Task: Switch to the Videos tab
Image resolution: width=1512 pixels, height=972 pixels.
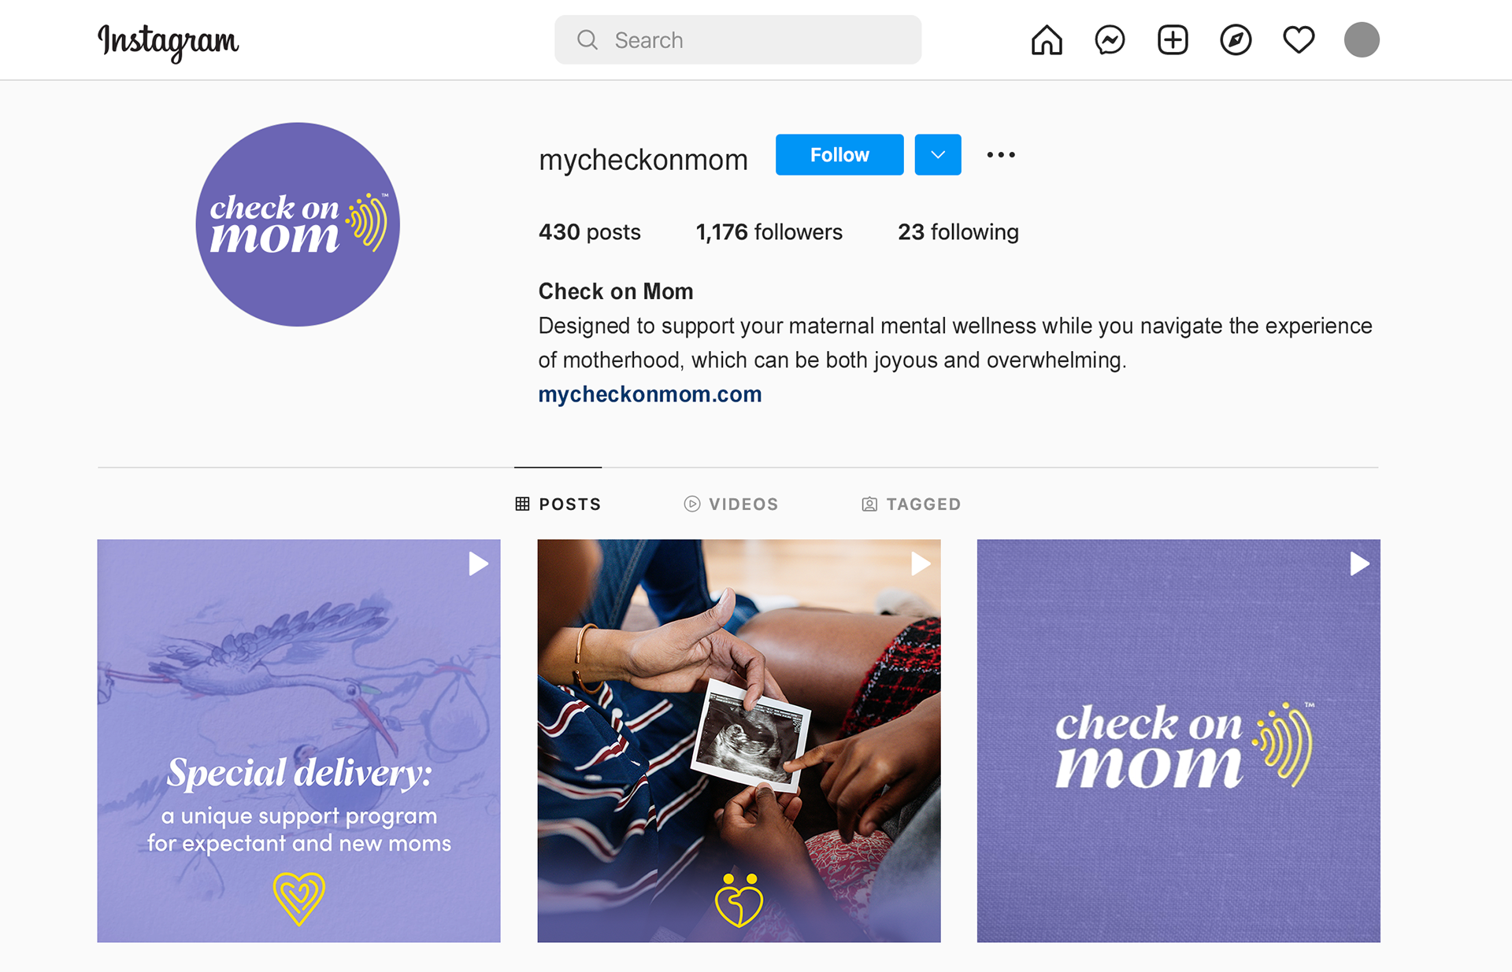Action: 731,504
